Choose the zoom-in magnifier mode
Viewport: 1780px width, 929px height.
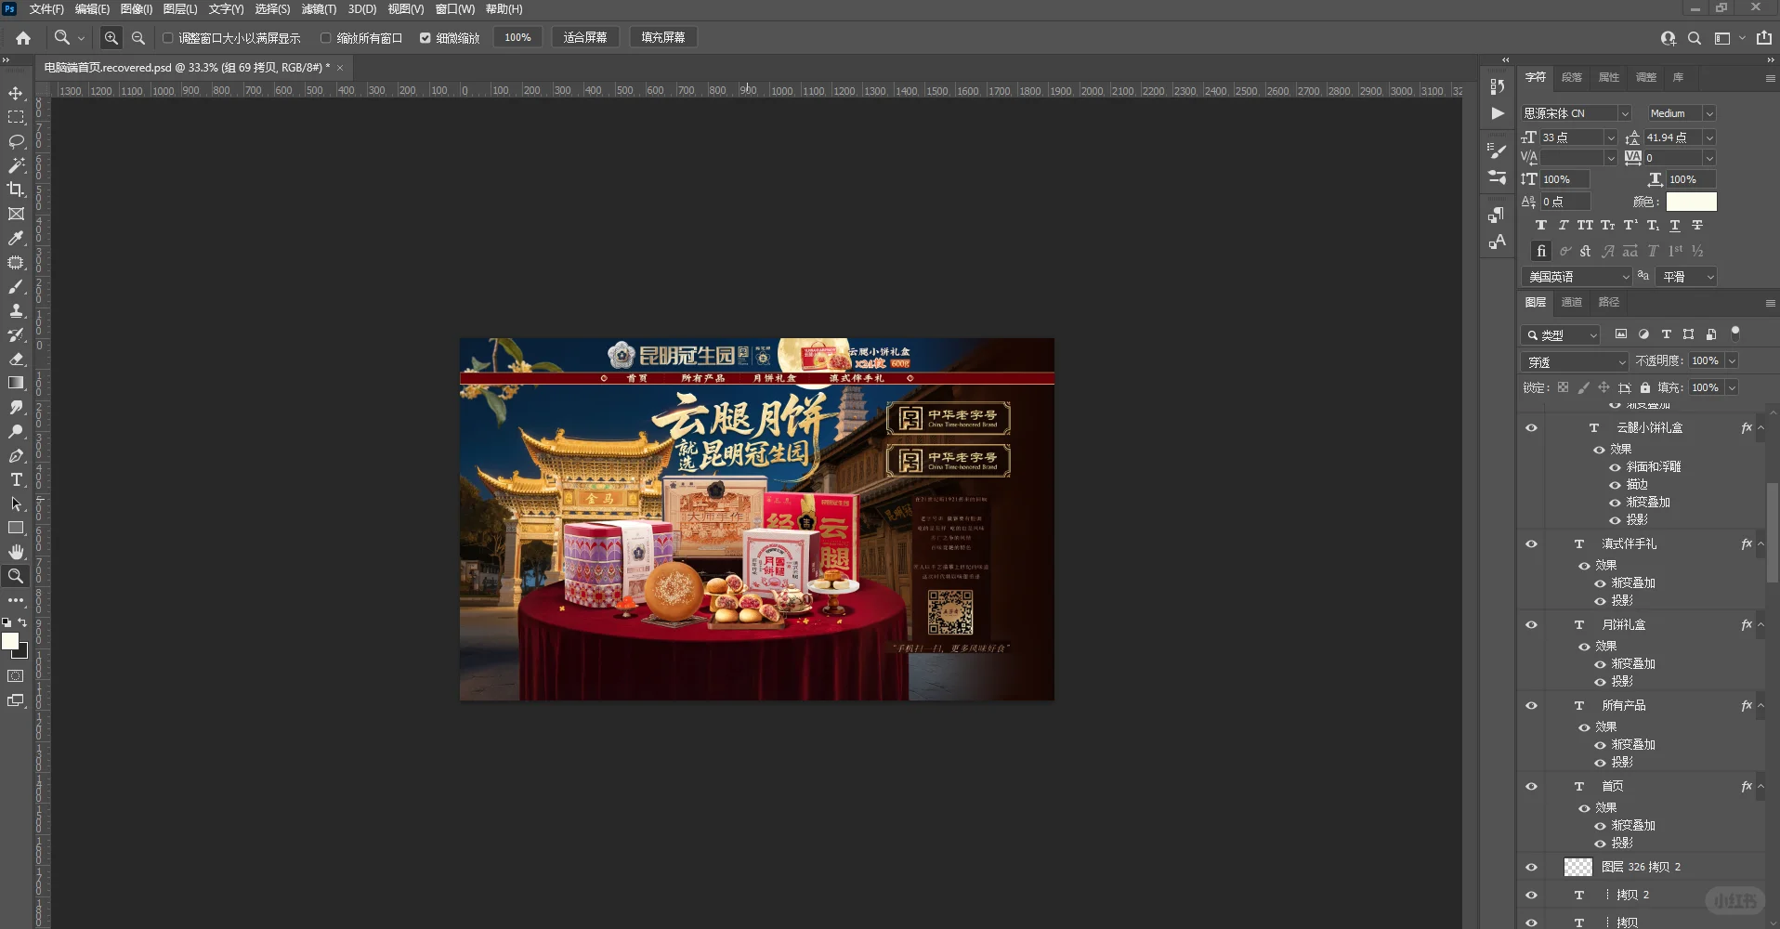pyautogui.click(x=111, y=38)
